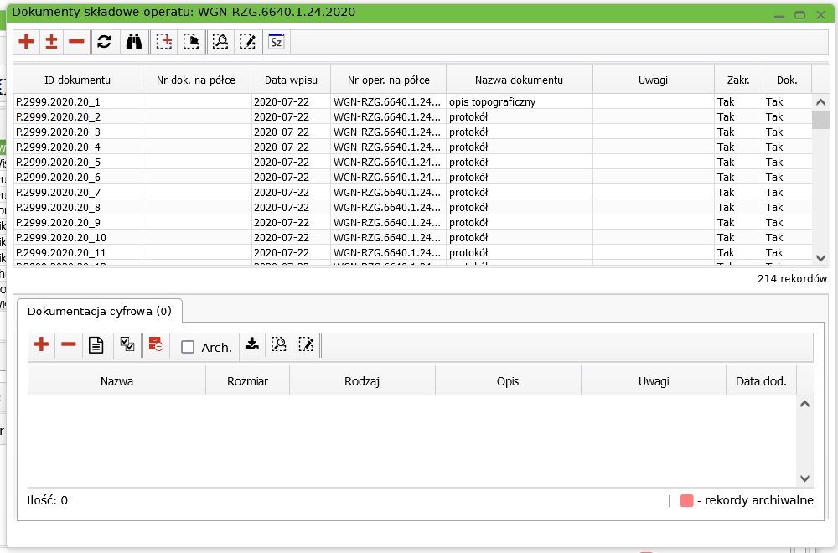Screen dimensions: 838x553
Task: Click the Nazwa dokumentu column header
Action: point(519,80)
